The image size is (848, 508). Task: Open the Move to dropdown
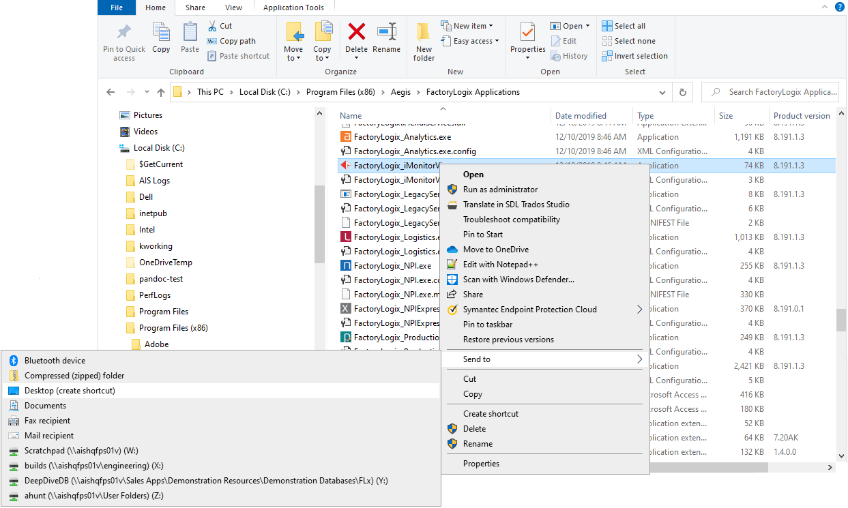pyautogui.click(x=293, y=41)
